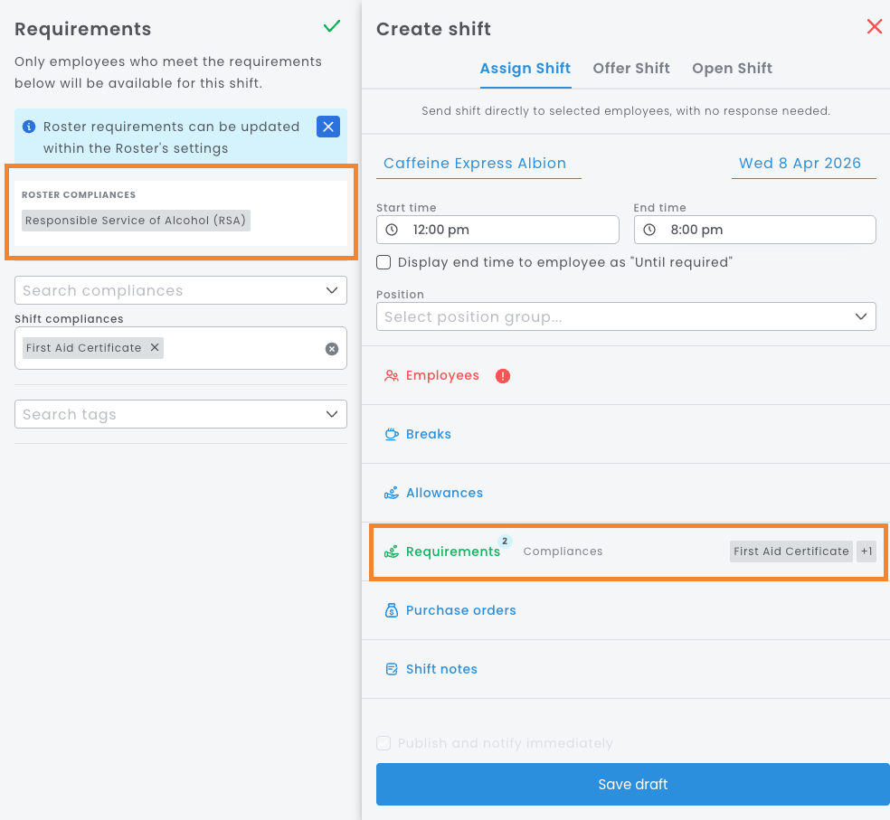Image resolution: width=890 pixels, height=820 pixels.
Task: Dismiss the roster requirements info banner
Action: click(327, 127)
